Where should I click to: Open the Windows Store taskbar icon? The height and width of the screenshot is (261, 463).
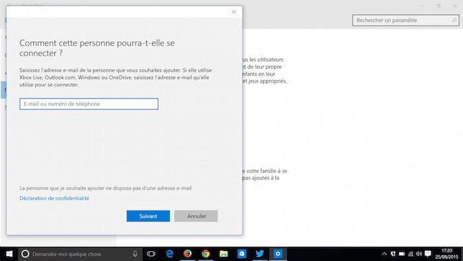click(241, 254)
